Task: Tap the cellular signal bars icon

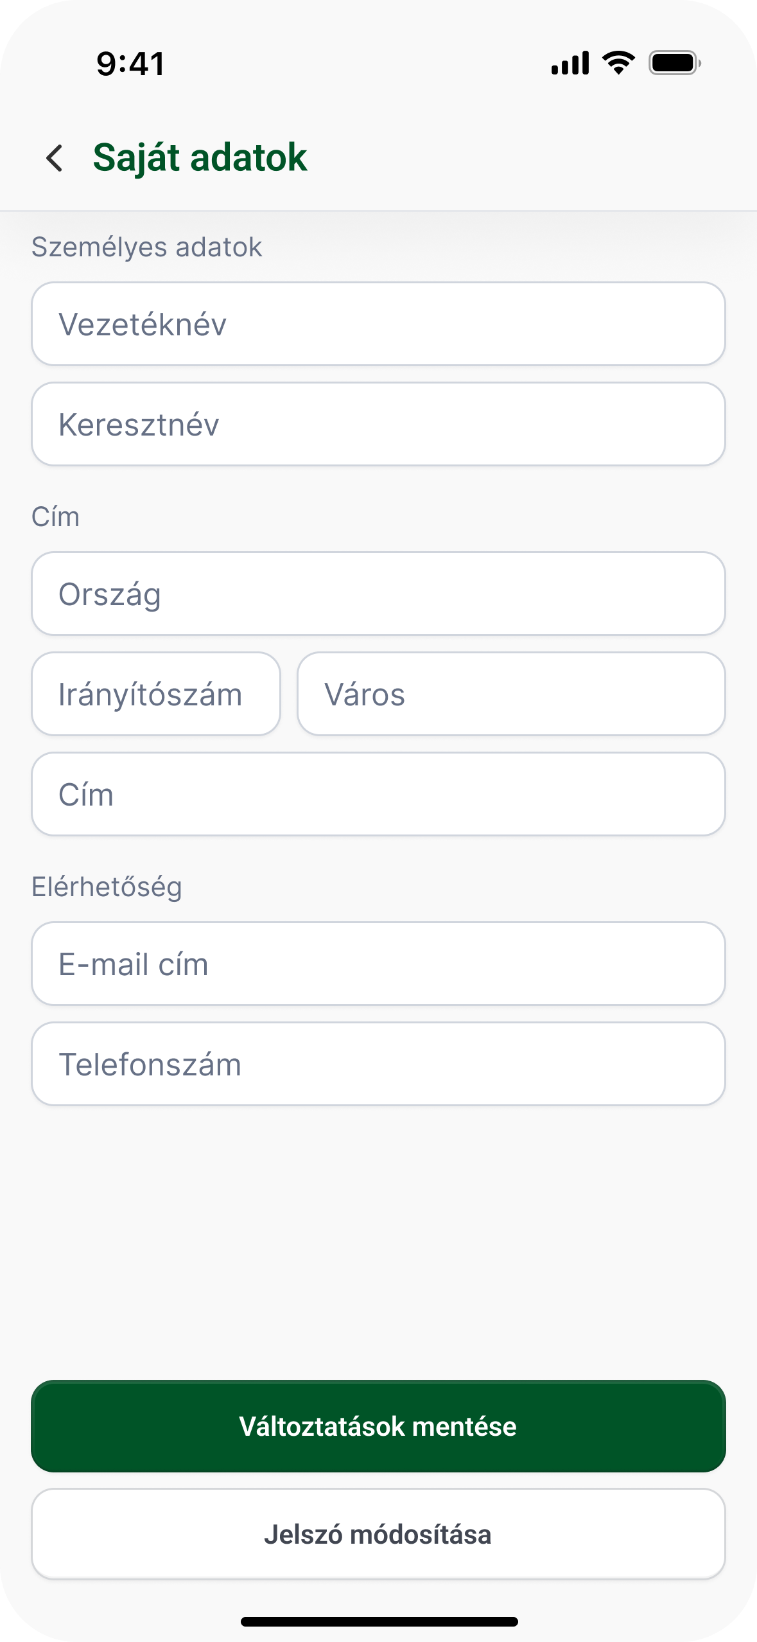Action: 570,63
